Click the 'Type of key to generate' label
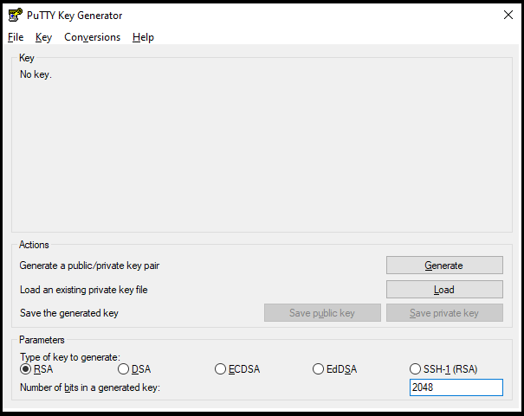This screenshot has height=416, width=524. (70, 357)
